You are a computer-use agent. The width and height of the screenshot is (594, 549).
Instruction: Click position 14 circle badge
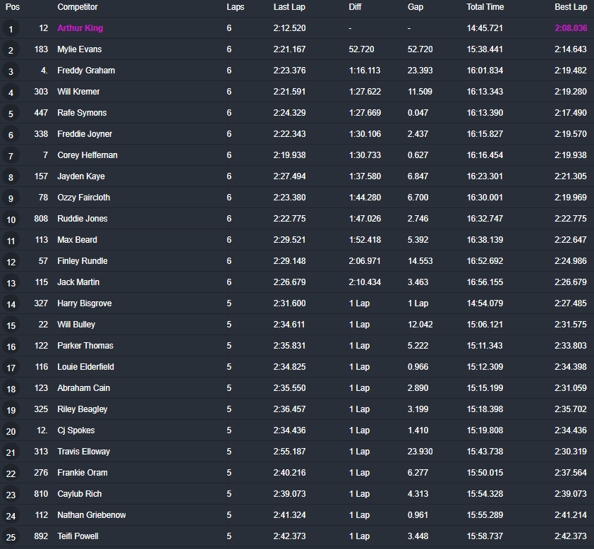click(x=11, y=304)
